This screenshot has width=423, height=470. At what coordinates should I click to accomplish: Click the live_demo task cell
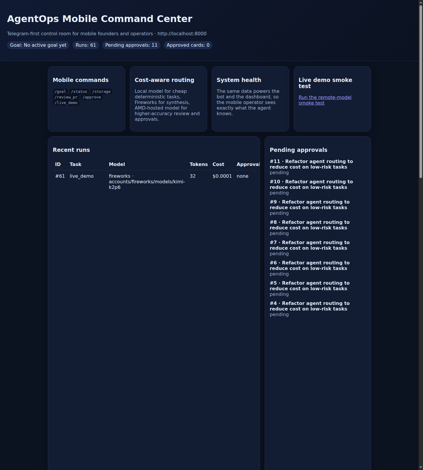pyautogui.click(x=82, y=176)
